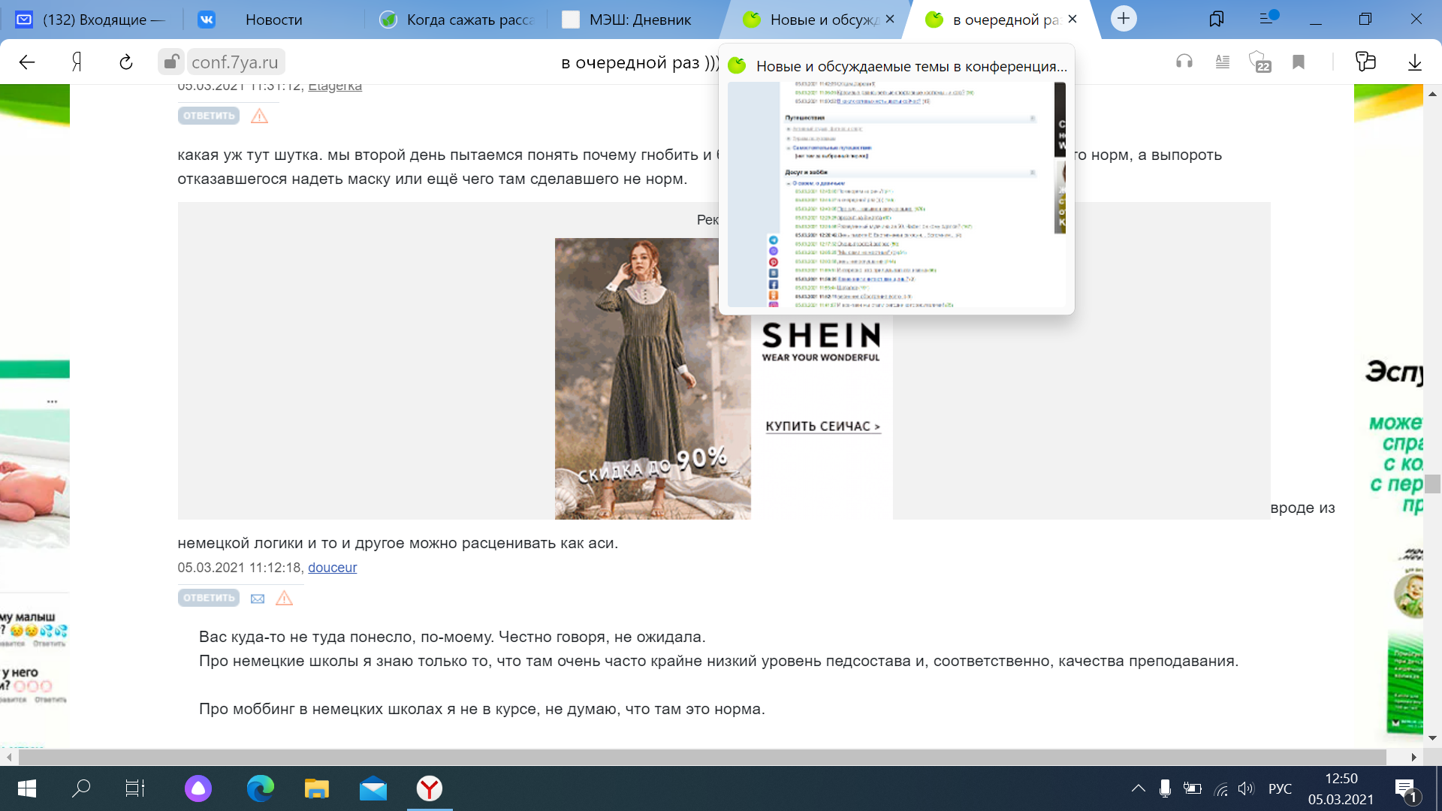Open the extensions icon in the toolbar
Image resolution: width=1442 pixels, height=811 pixels.
[1365, 62]
